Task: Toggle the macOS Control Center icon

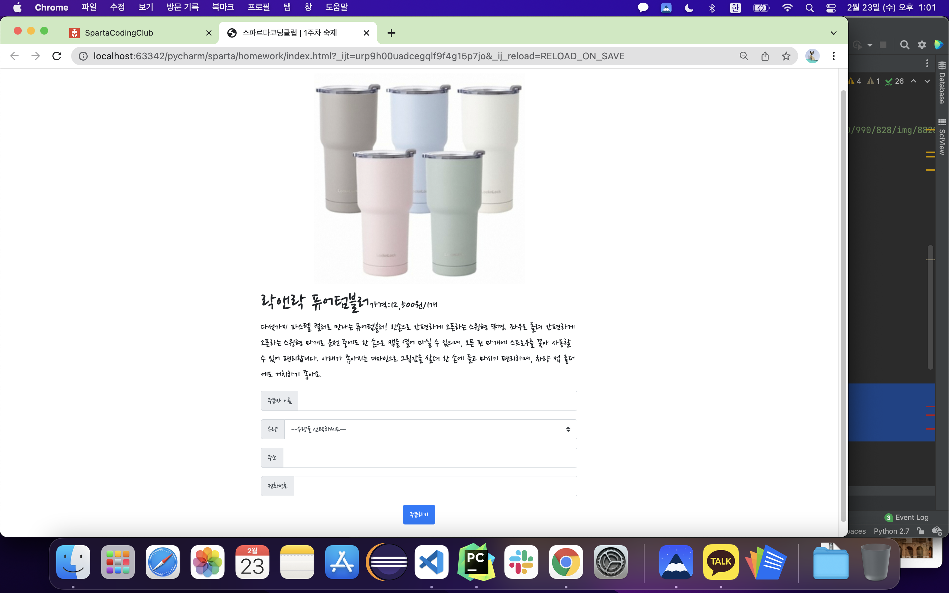Action: pos(831,8)
